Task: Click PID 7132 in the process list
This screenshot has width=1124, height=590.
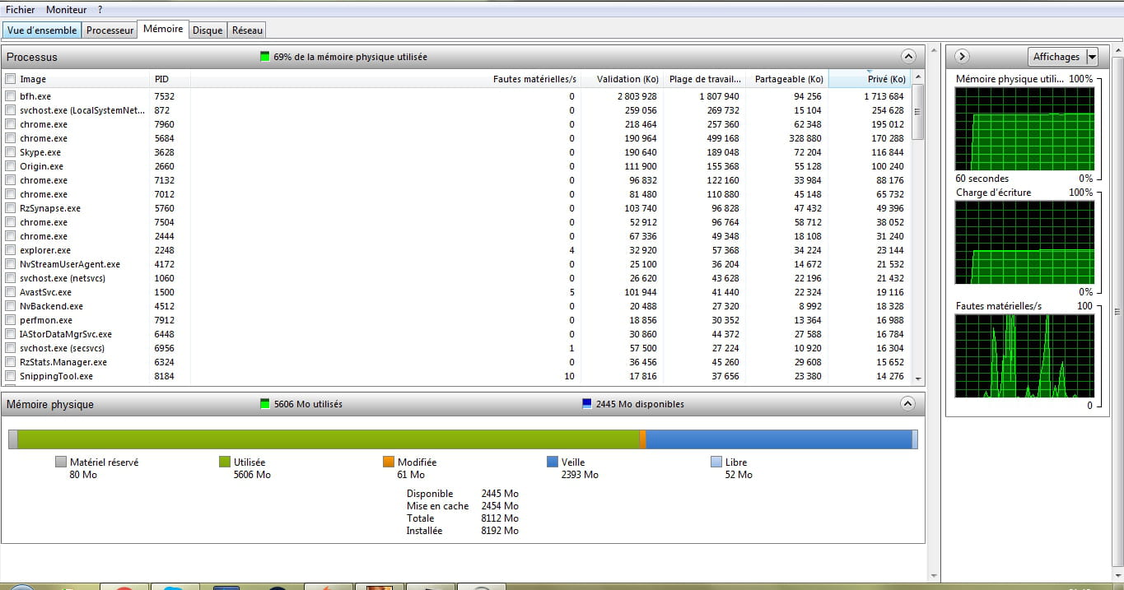Action: click(x=165, y=180)
